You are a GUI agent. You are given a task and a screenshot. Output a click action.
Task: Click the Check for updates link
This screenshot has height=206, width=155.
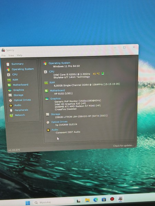pos(123,146)
